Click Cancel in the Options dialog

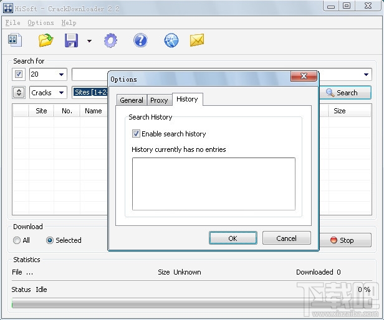(x=287, y=238)
